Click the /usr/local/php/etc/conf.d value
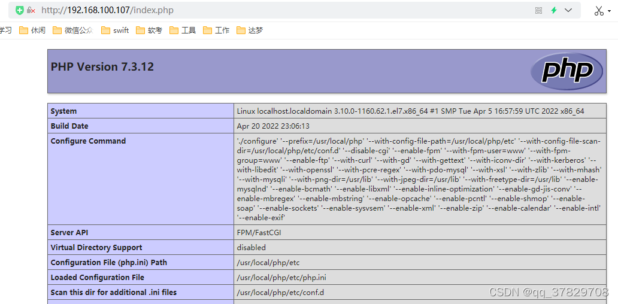The image size is (618, 304). [x=280, y=292]
